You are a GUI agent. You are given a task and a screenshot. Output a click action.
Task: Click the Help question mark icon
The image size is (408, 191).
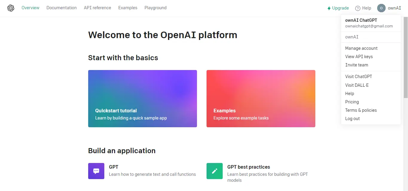358,8
